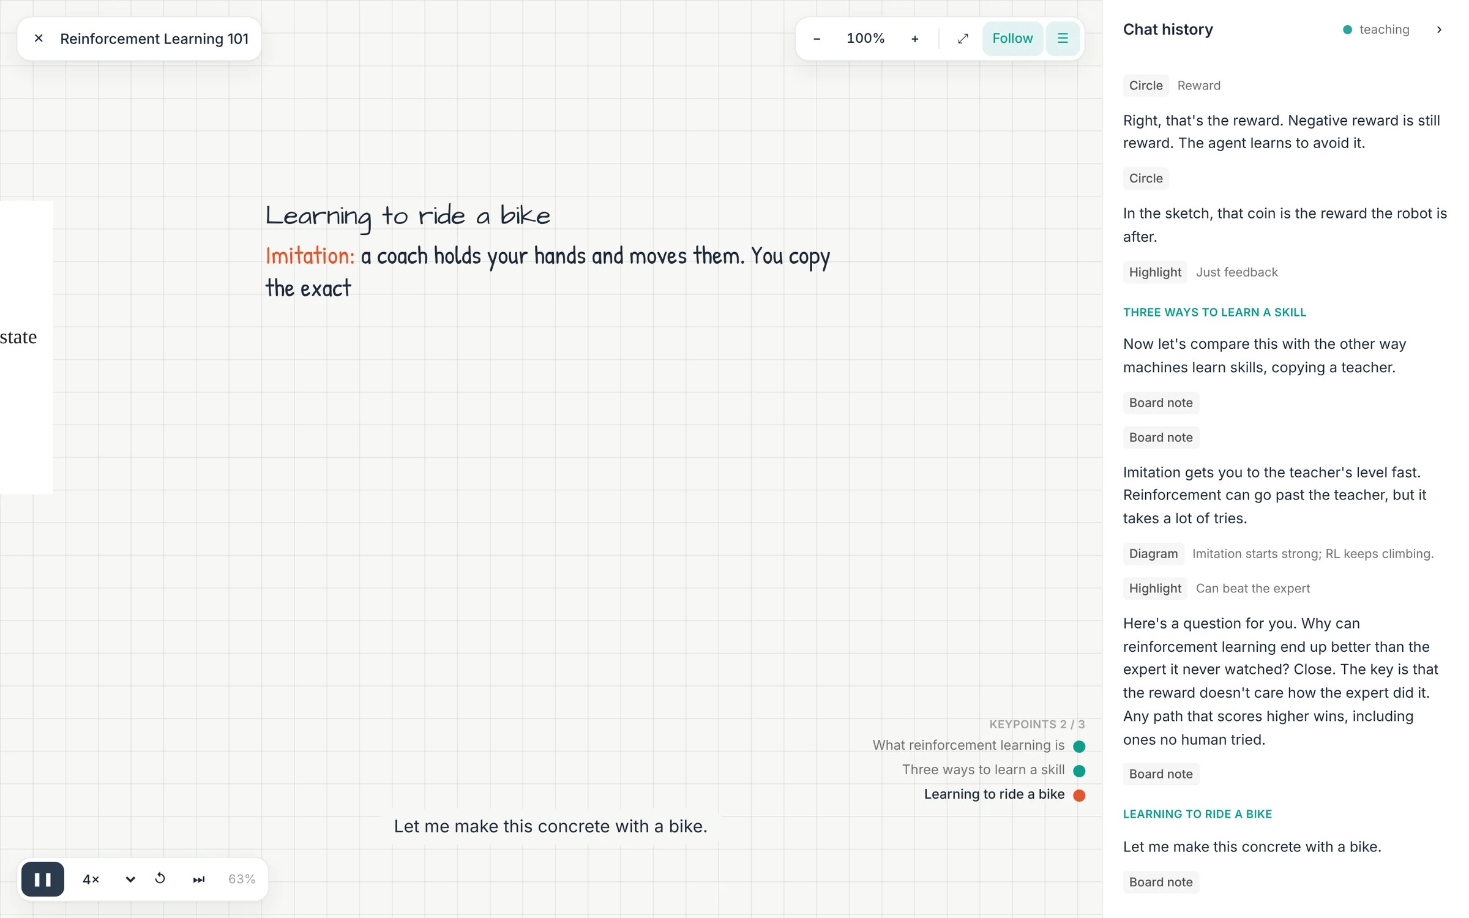Toggle the chat history list icon

(1063, 39)
